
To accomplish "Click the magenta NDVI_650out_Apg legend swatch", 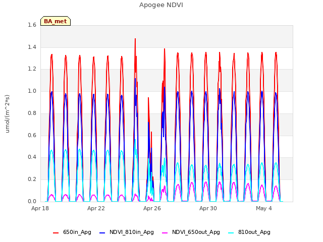I will pyautogui.click(x=165, y=233).
